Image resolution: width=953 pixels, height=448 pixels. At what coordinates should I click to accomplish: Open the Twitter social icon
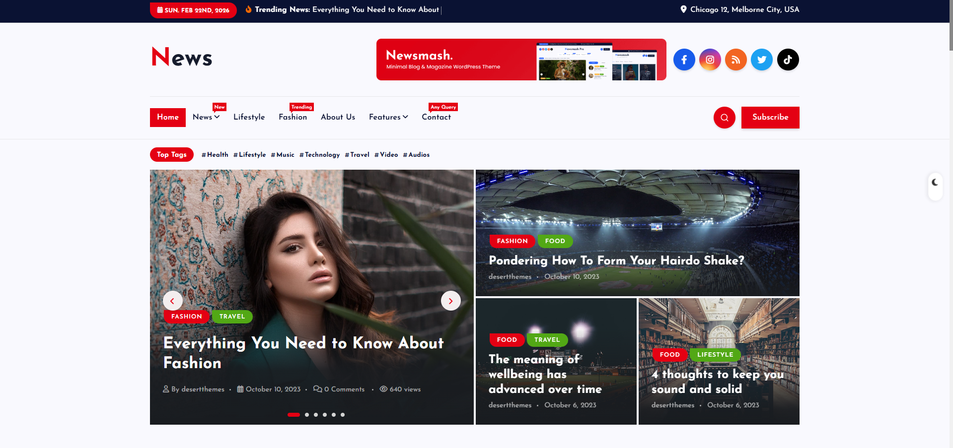coord(761,60)
